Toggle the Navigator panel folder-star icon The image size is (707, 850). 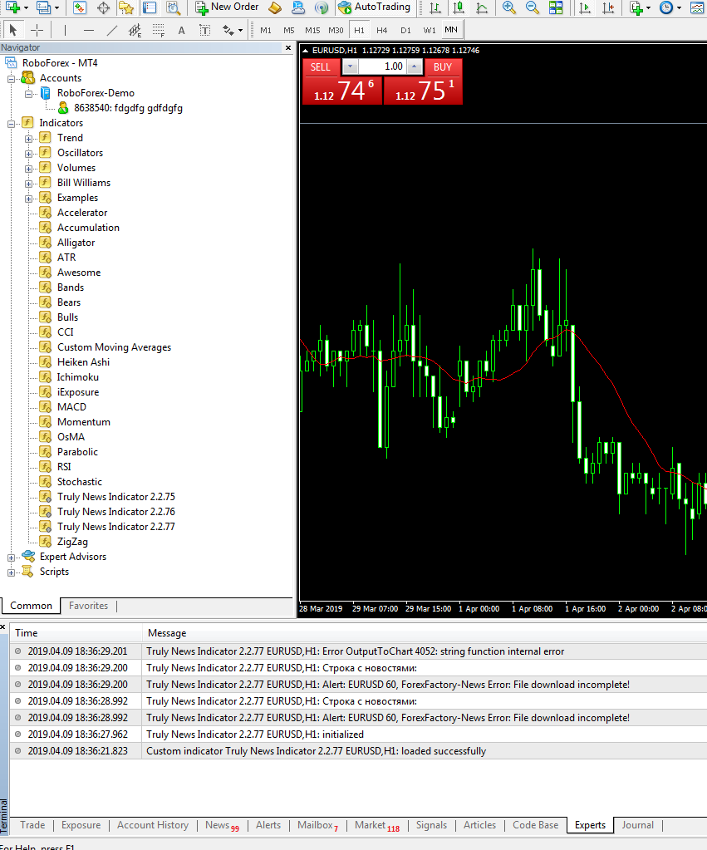pos(125,7)
